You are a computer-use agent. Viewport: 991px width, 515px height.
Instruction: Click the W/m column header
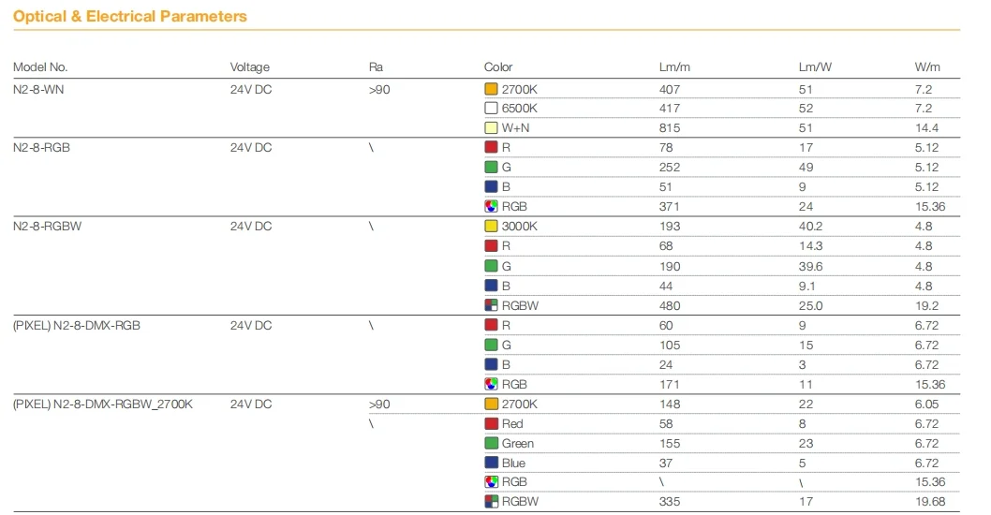click(927, 67)
